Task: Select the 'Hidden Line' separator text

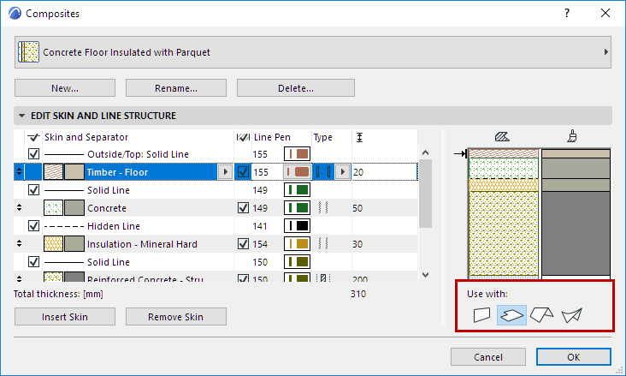Action: (114, 226)
